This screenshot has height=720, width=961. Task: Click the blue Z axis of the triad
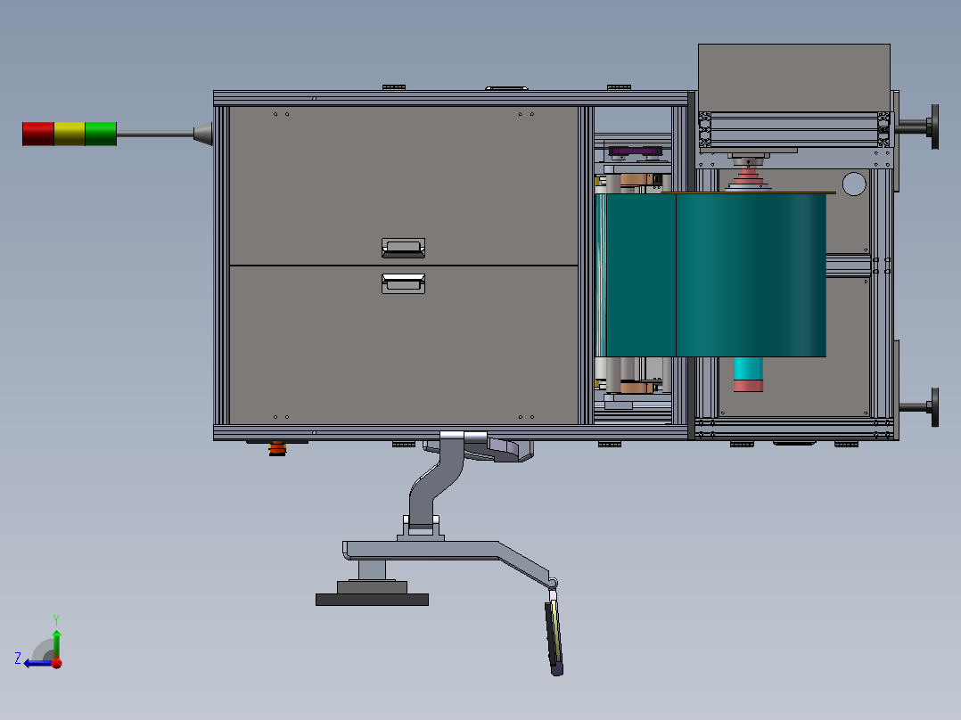[37, 664]
